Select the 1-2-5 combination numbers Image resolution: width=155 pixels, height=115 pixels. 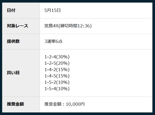tap(49, 63)
